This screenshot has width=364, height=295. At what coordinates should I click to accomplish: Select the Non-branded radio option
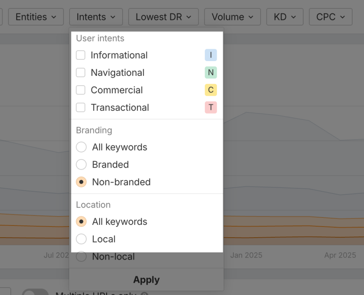coord(82,182)
